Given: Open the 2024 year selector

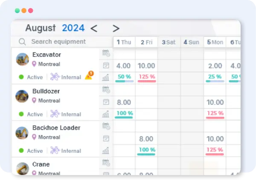Looking at the screenshot, I should click(x=73, y=28).
